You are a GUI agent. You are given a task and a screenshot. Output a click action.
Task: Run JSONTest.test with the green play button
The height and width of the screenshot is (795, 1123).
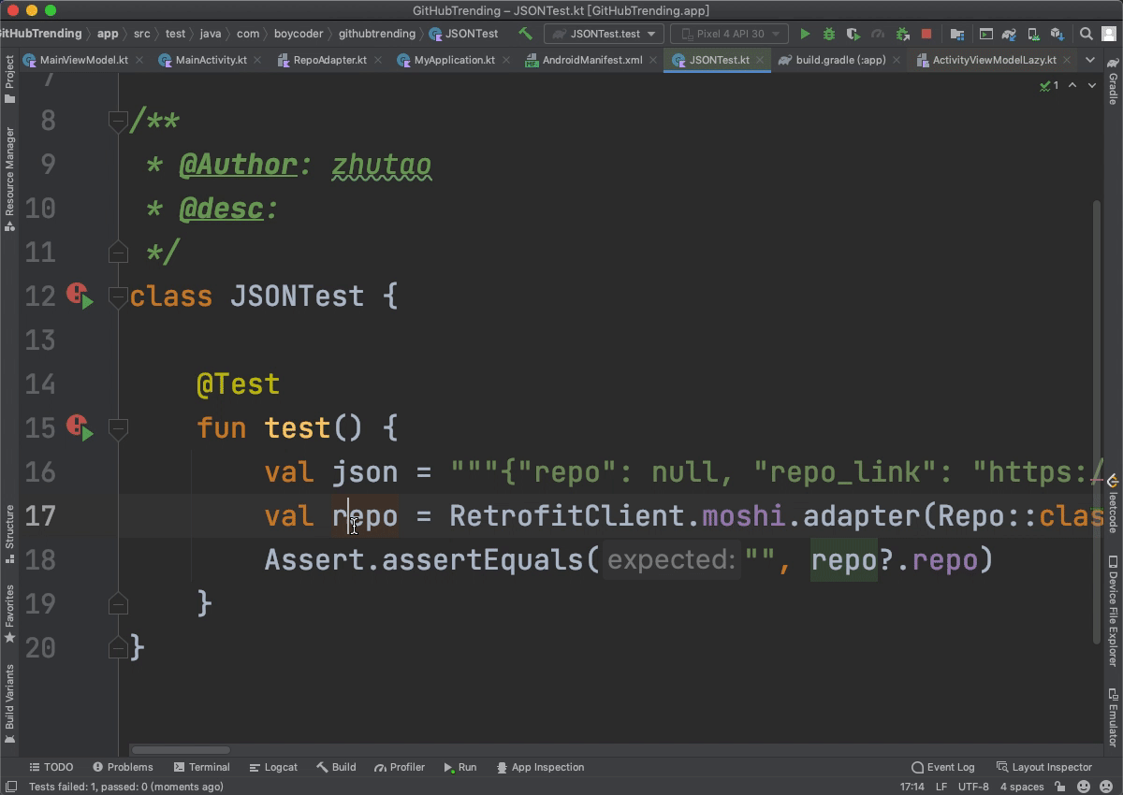coord(805,34)
